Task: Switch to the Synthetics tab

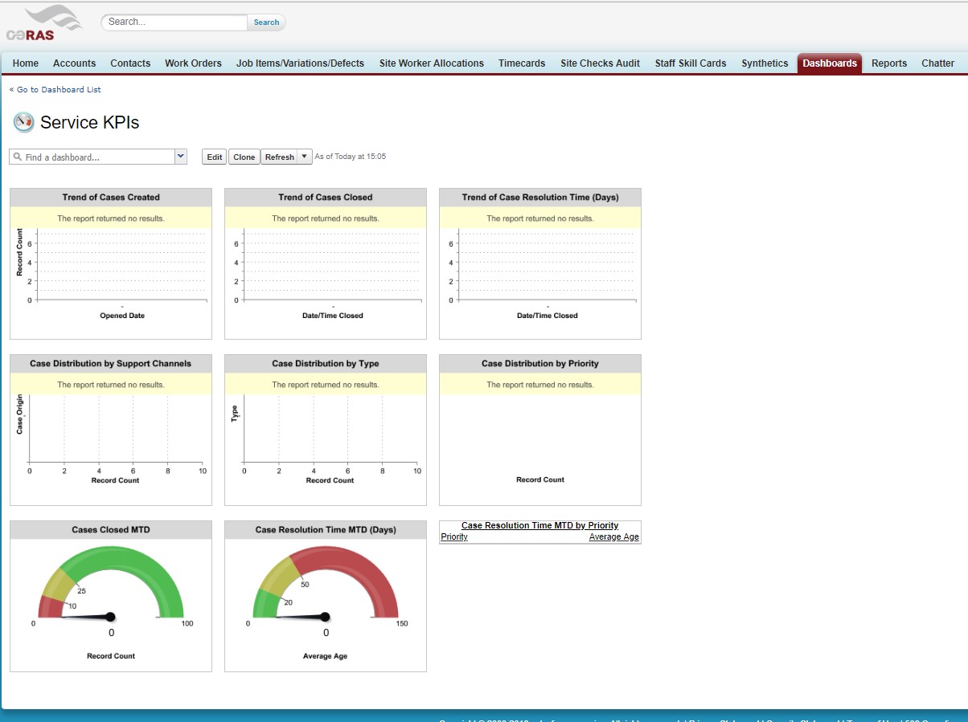Action: (x=765, y=63)
